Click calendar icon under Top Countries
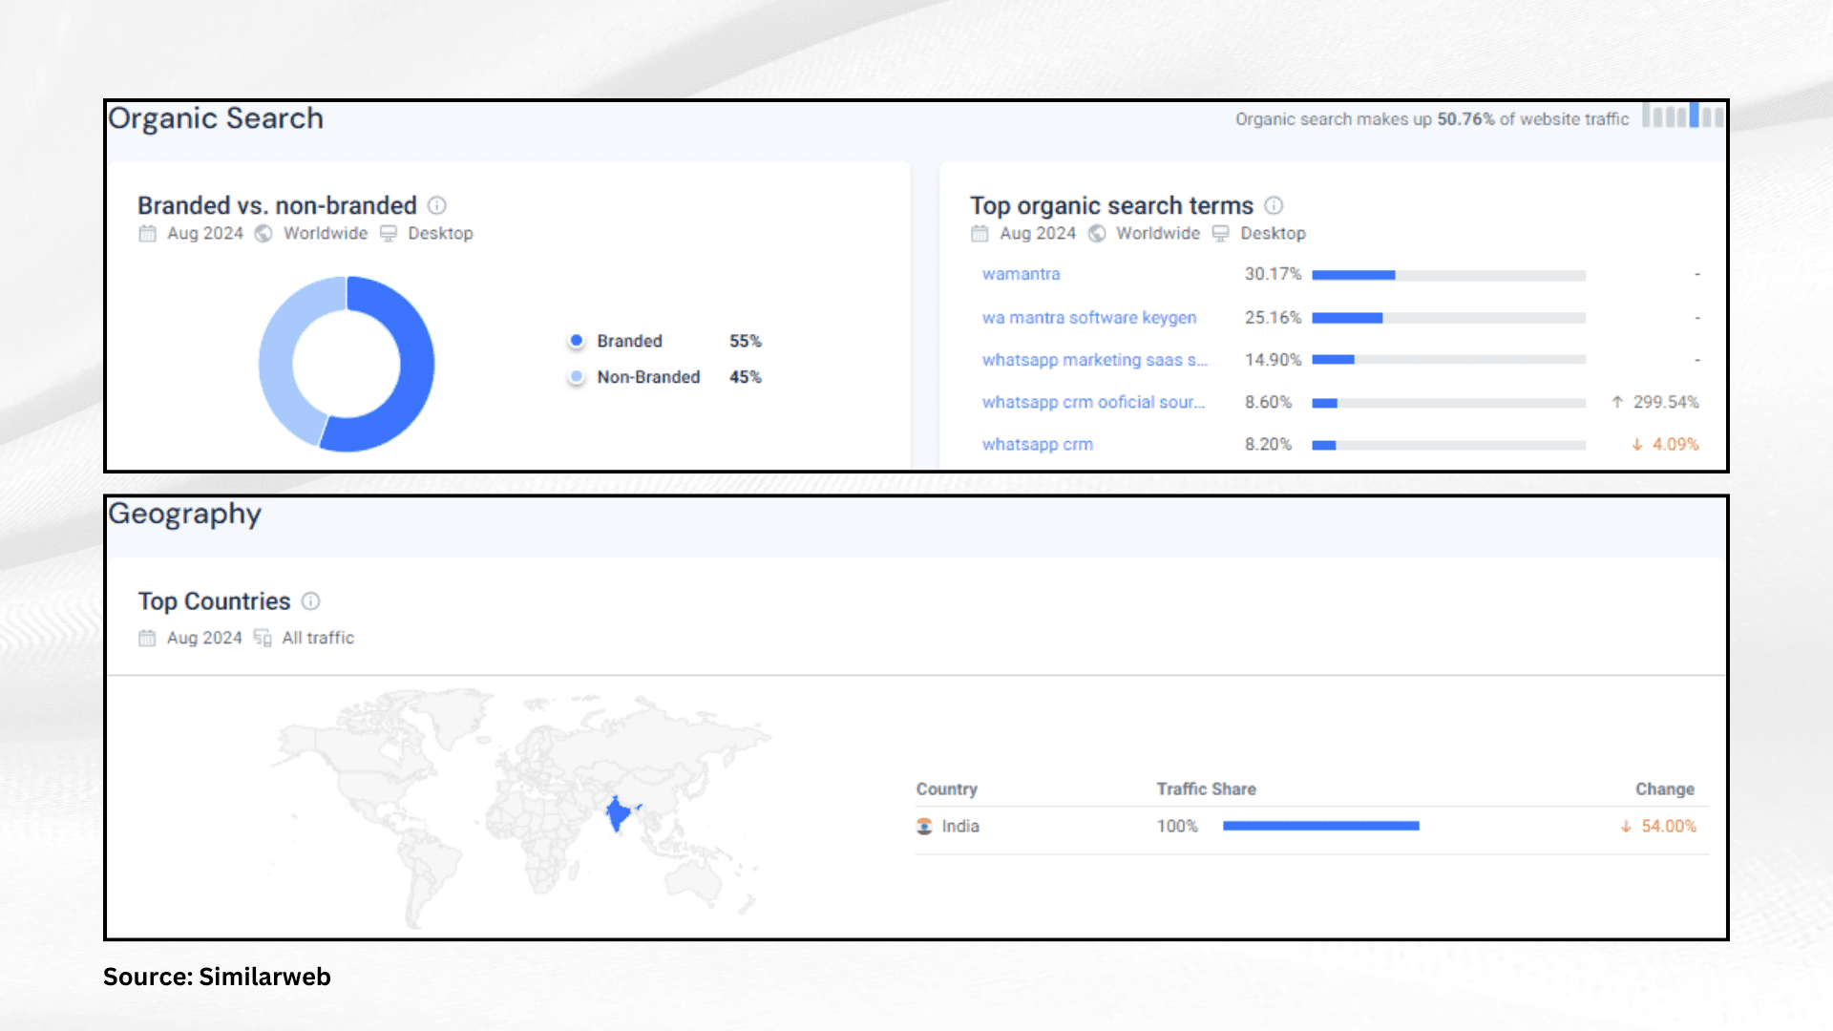This screenshot has height=1031, width=1833. (x=147, y=638)
